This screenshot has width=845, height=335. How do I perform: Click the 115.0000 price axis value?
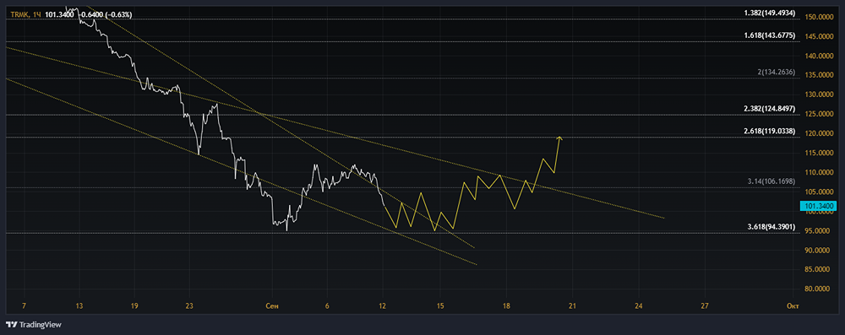[x=819, y=153]
